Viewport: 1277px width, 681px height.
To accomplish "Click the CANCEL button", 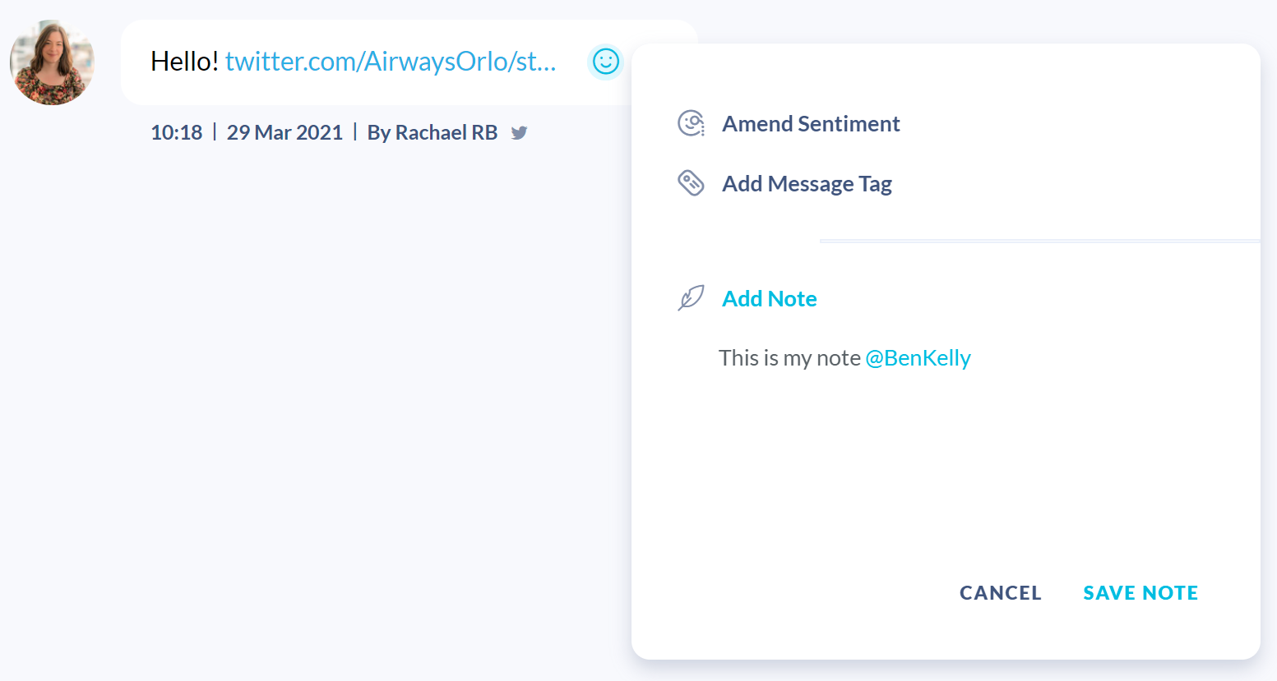I will (1001, 593).
